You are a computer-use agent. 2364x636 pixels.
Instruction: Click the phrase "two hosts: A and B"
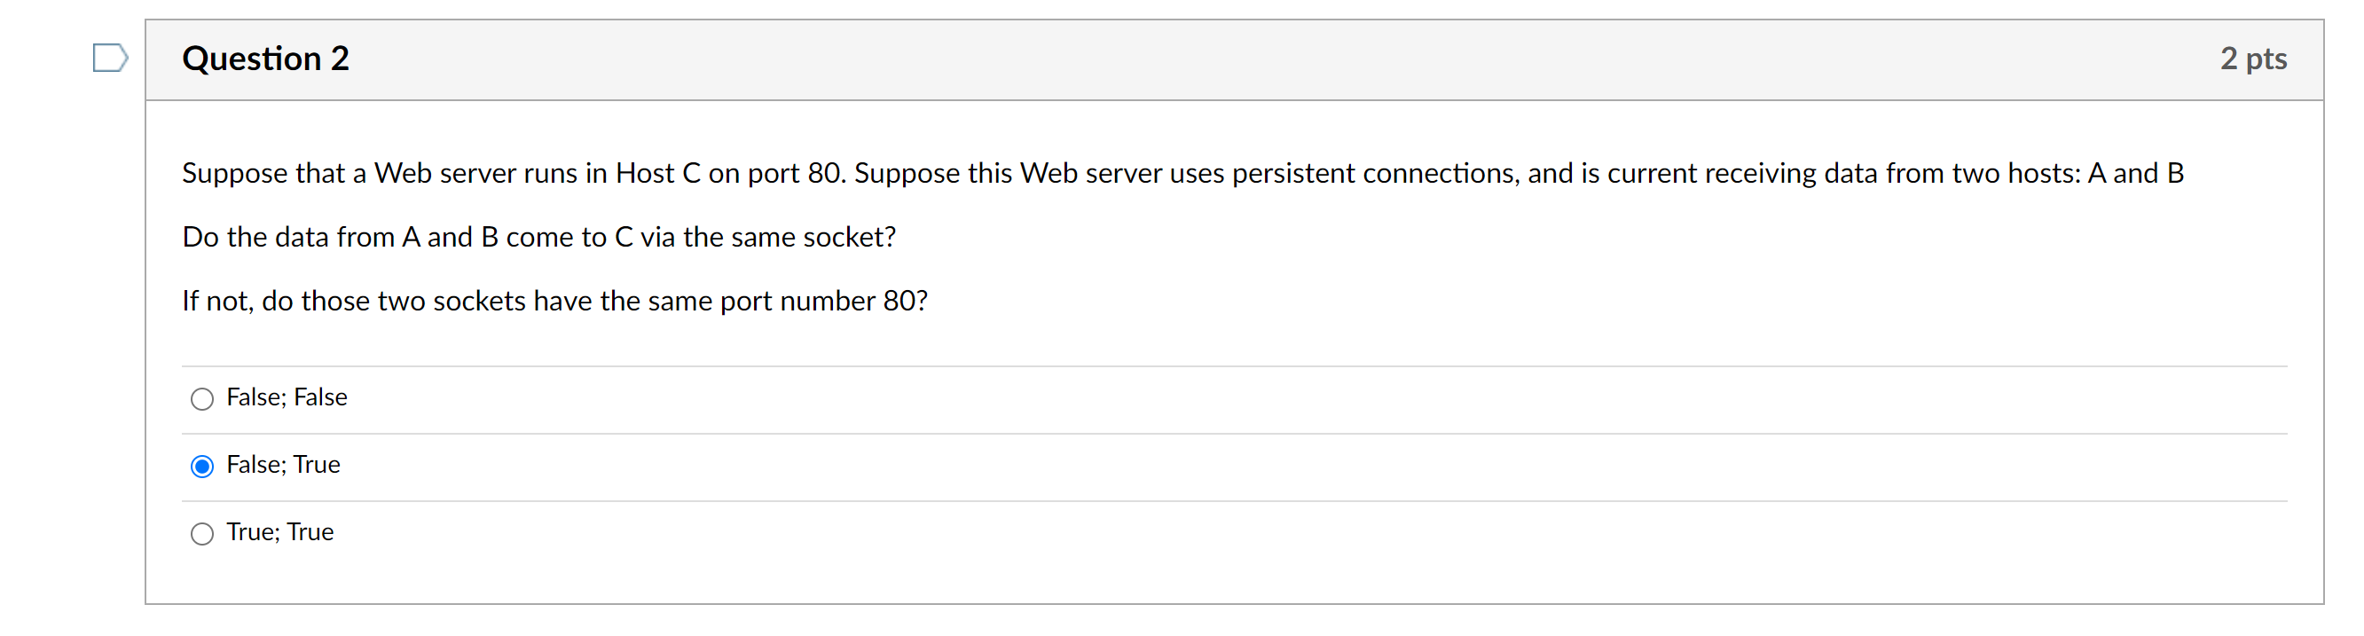[2067, 174]
